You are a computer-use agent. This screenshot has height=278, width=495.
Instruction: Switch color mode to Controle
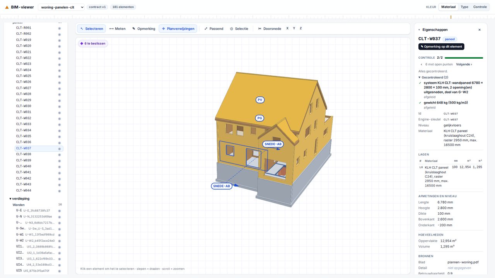click(480, 7)
